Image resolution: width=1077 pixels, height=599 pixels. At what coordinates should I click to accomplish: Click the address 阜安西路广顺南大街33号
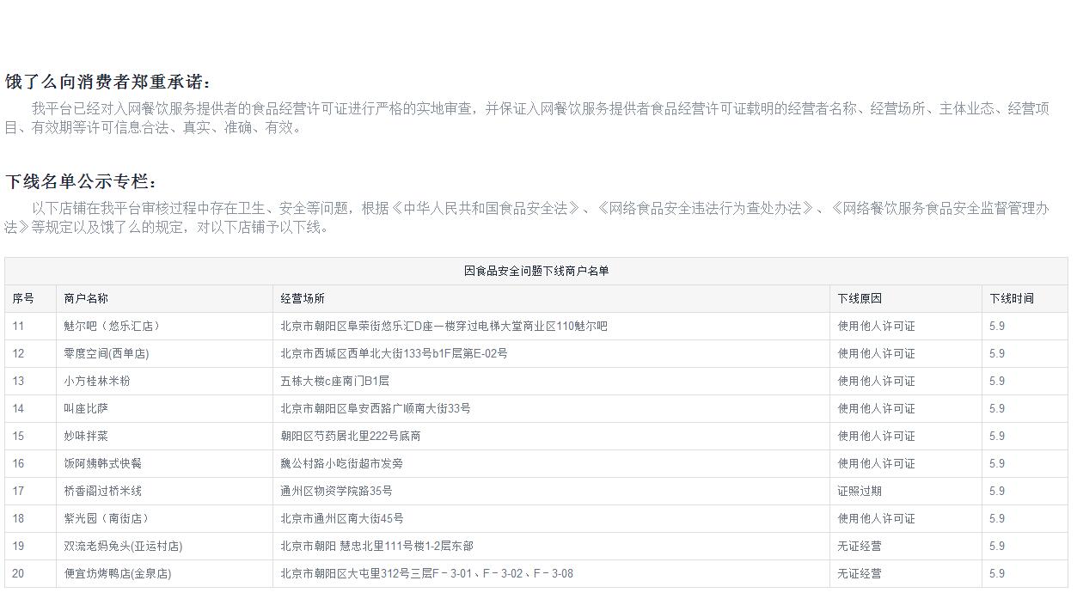376,408
